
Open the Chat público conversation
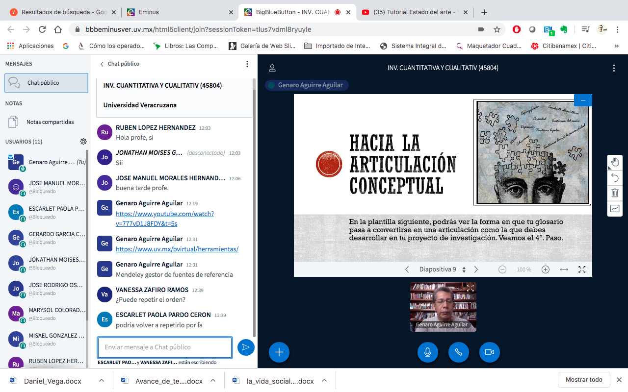46,83
